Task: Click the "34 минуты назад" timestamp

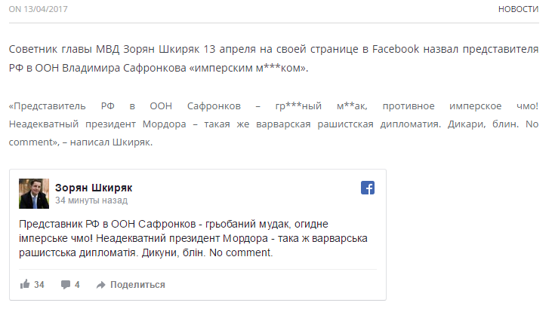Action: click(x=91, y=201)
